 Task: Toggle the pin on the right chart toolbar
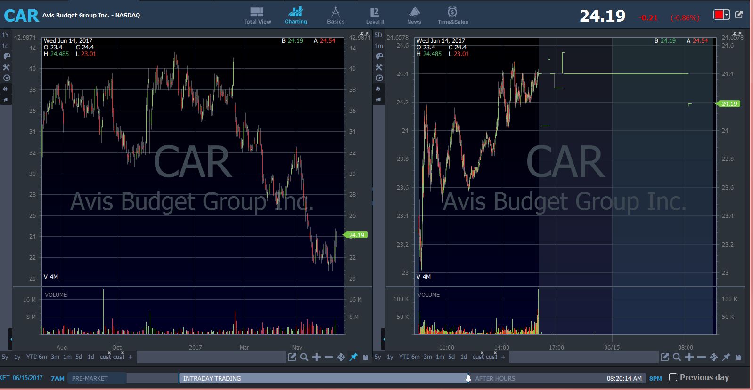(x=726, y=357)
